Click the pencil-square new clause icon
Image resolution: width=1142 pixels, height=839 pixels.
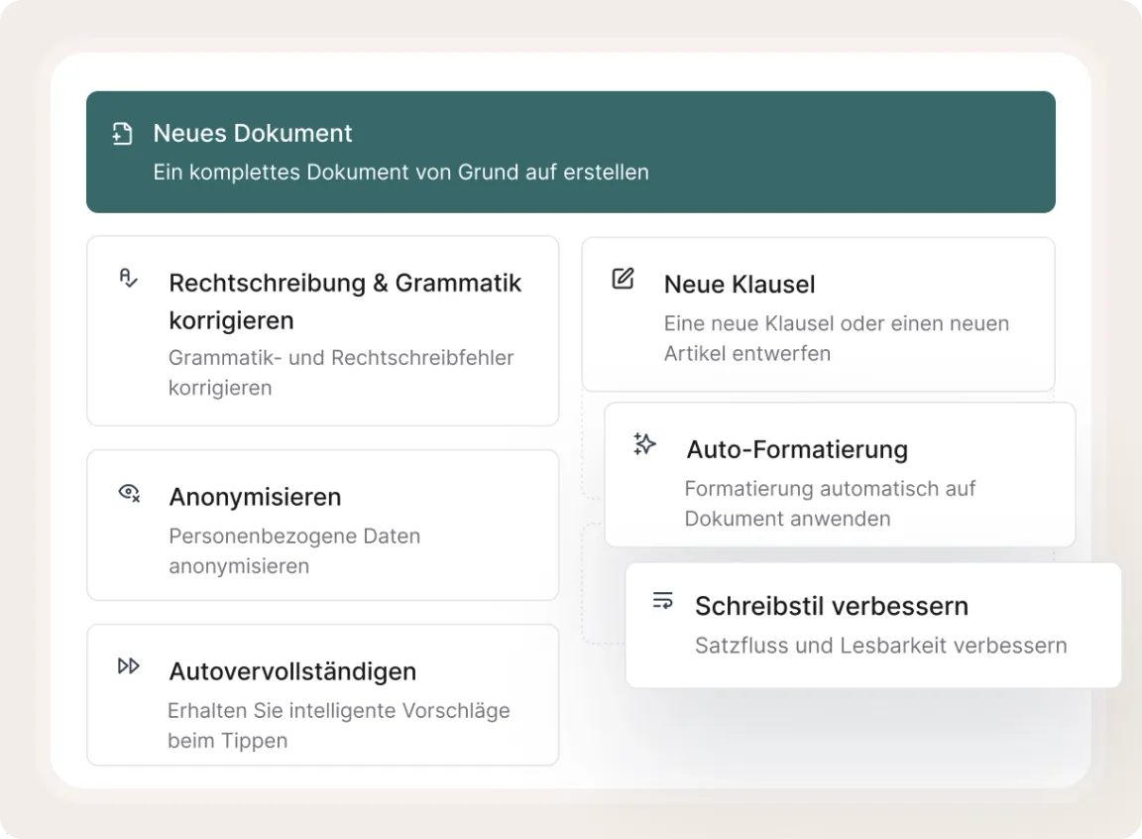click(x=623, y=279)
